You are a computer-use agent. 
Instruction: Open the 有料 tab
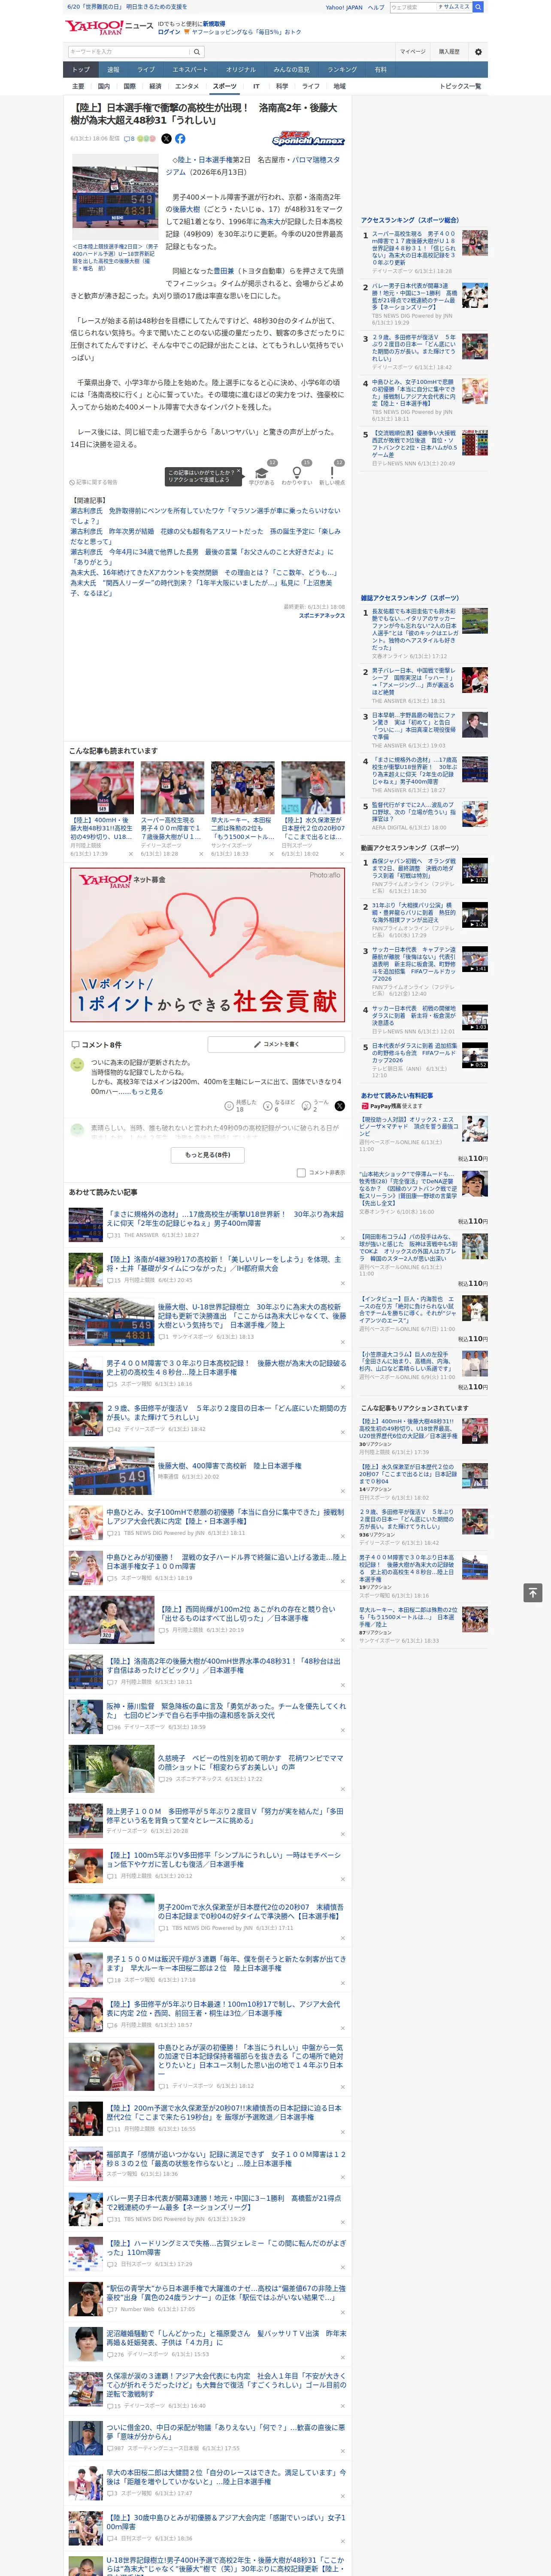[380, 70]
